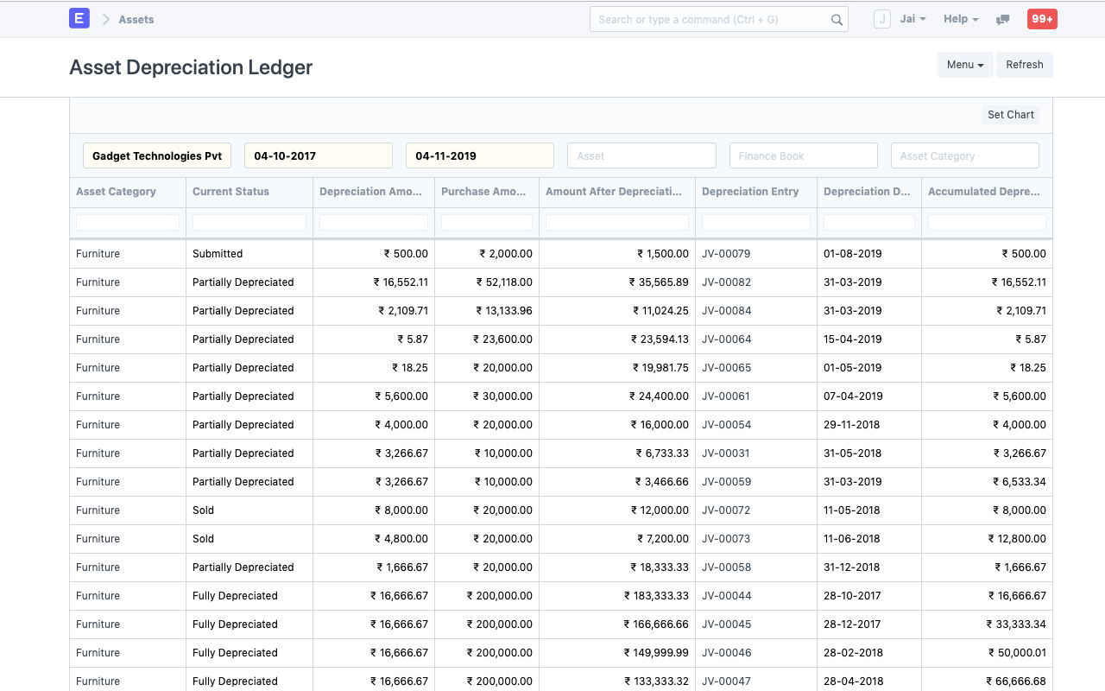The image size is (1105, 691).
Task: Click the Set Chart button
Action: point(1010,114)
